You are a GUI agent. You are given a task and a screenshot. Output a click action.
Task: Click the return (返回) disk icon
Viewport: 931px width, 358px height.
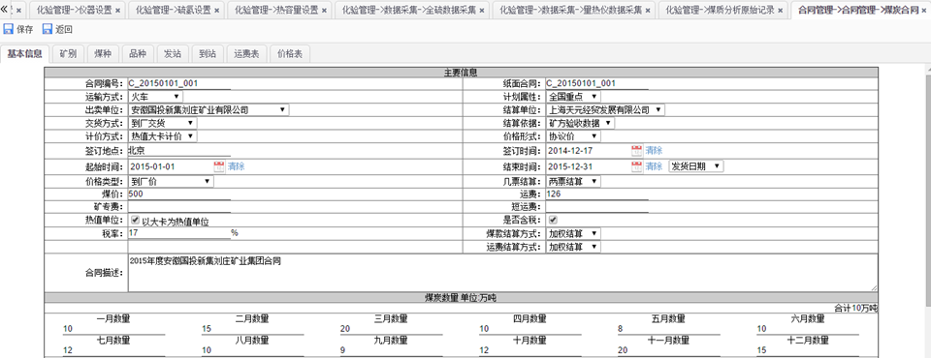[48, 29]
